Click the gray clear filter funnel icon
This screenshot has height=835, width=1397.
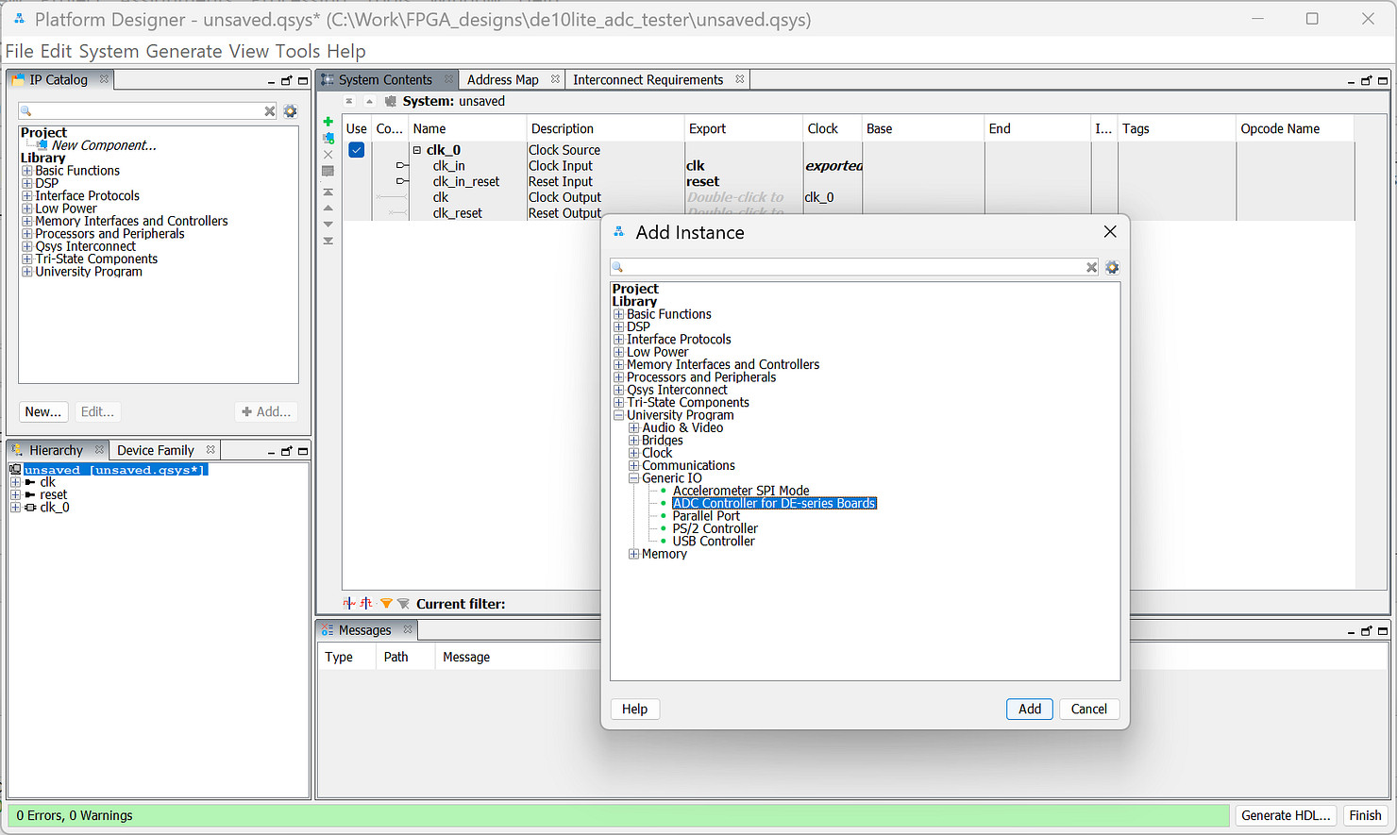click(403, 604)
